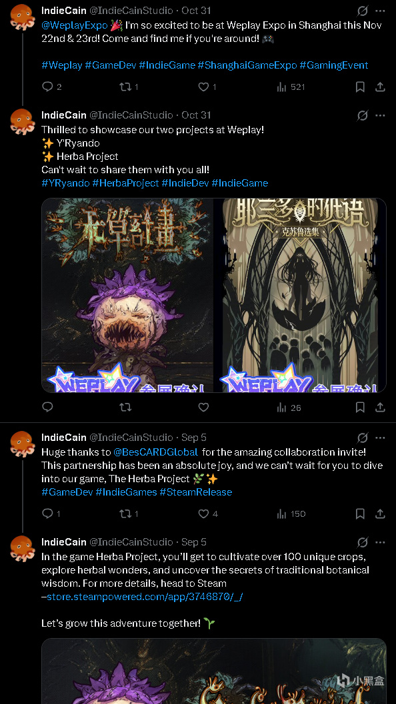The height and width of the screenshot is (704, 396).
Task: Open the Y'Ryando poster image
Action: 300,296
